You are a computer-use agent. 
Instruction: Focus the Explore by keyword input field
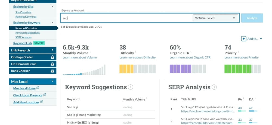tap(127, 18)
